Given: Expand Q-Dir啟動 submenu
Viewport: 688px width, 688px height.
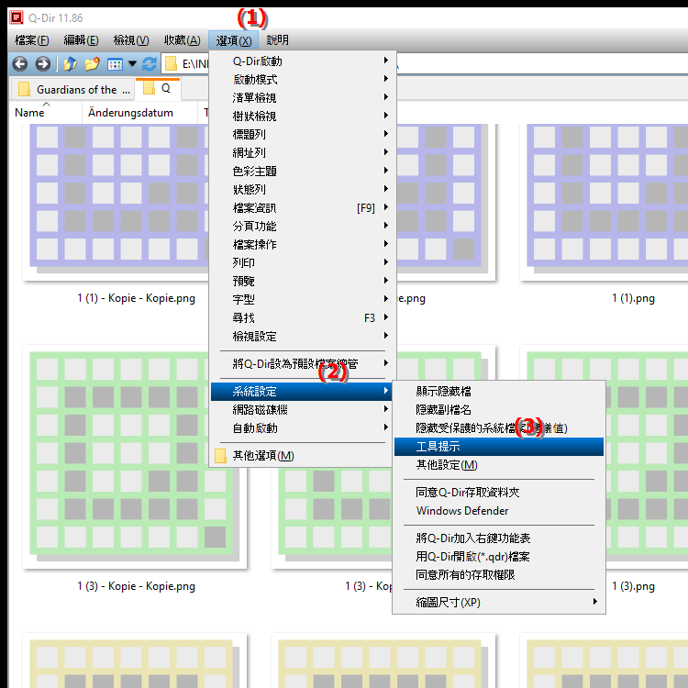Looking at the screenshot, I should [x=303, y=61].
